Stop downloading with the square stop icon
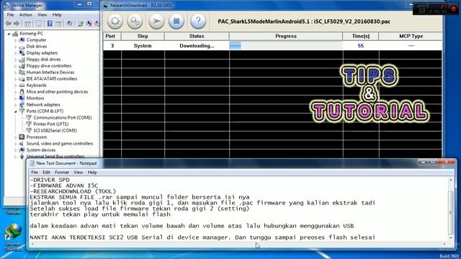The image size is (461, 259). [176, 21]
